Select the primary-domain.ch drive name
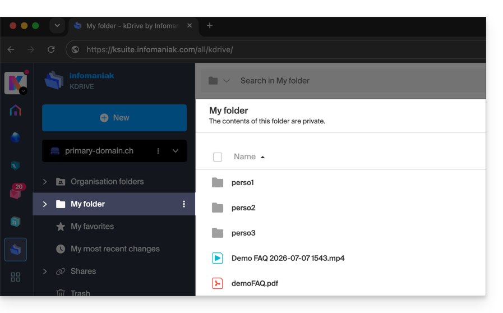This screenshot has width=503, height=313. coord(99,151)
